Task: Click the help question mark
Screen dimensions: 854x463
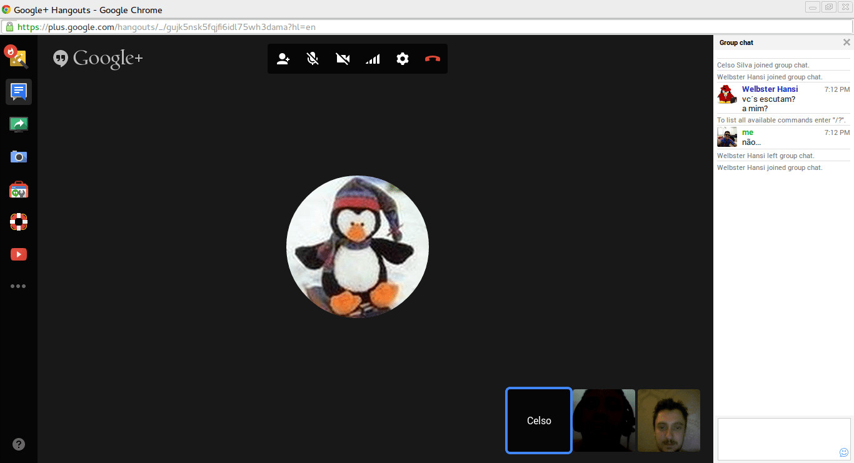Action: pos(18,444)
